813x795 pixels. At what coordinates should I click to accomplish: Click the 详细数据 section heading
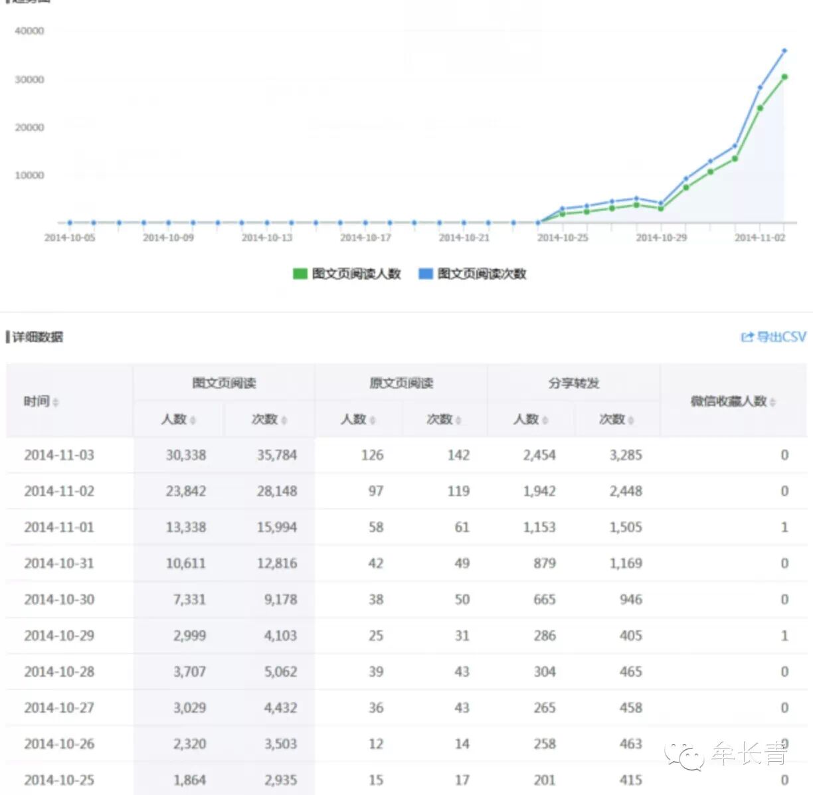[37, 337]
